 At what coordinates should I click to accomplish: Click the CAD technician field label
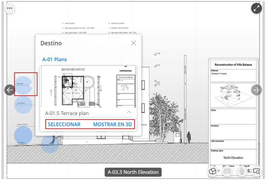[217, 141]
